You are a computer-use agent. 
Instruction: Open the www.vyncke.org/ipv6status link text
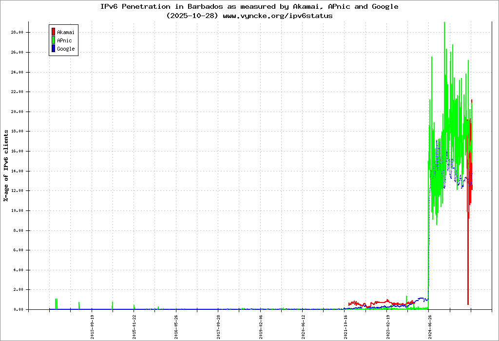pyautogui.click(x=278, y=16)
